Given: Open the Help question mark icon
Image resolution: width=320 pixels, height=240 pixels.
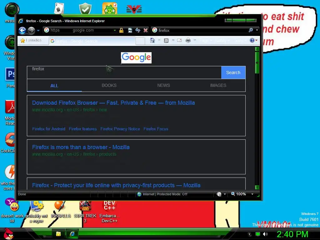Looking at the screenshot, I should pos(252,40).
